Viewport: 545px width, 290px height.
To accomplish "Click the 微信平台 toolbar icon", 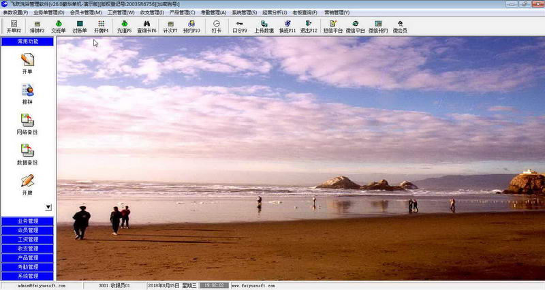I will pos(355,27).
